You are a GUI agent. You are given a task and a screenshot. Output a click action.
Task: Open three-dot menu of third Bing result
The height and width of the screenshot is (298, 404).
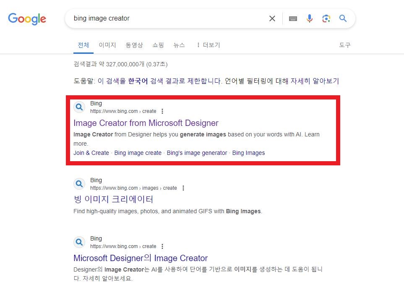(x=162, y=246)
